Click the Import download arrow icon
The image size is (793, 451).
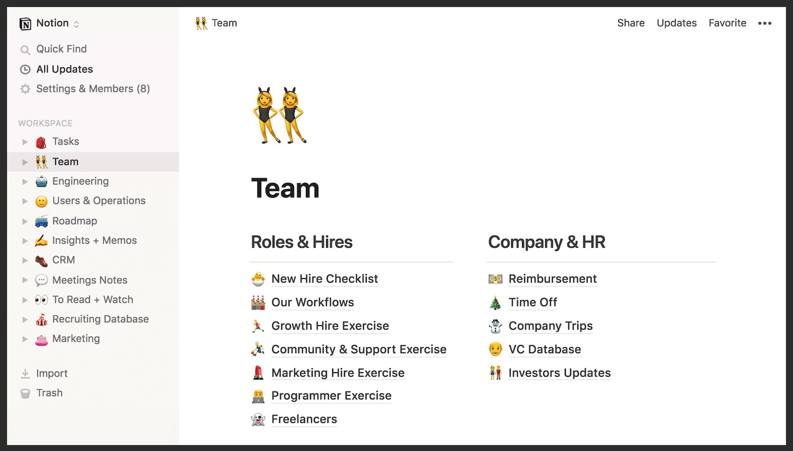click(x=25, y=374)
